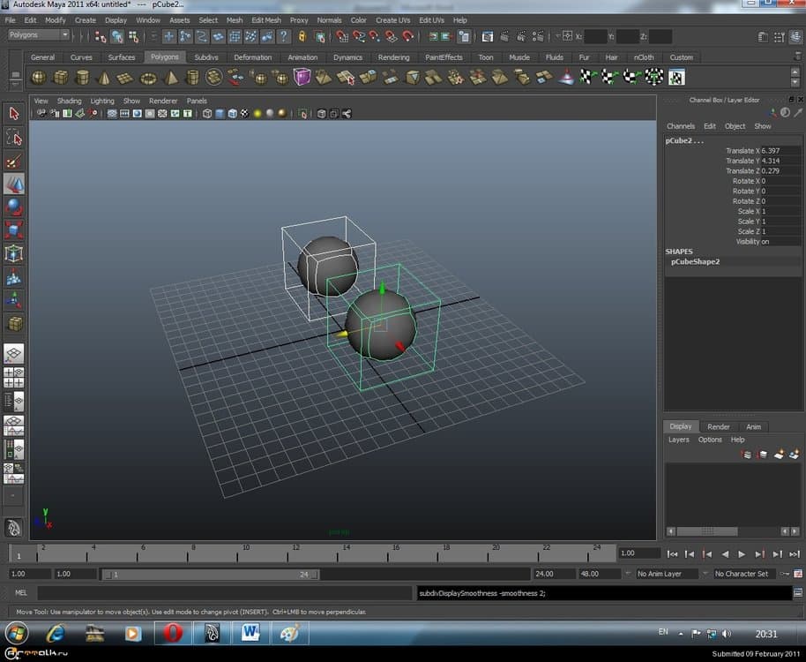Image resolution: width=806 pixels, height=662 pixels.
Task: Click the lock selection padlock icon
Action: pyautogui.click(x=302, y=36)
